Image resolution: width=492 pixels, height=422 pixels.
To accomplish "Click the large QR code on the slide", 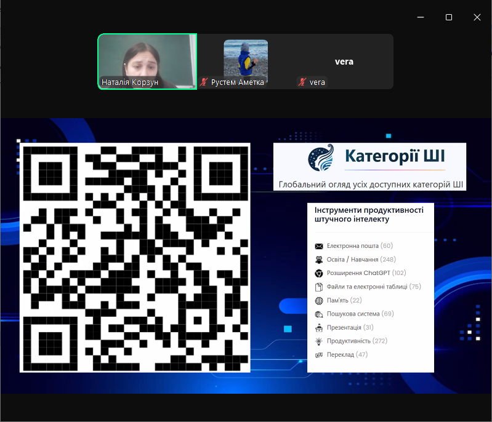I will (135, 257).
